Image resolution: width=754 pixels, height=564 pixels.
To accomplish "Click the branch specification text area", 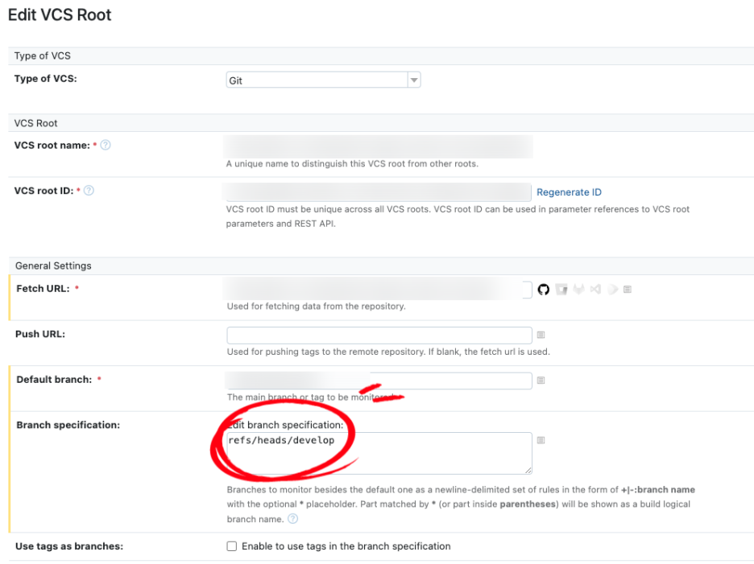I will (x=379, y=453).
